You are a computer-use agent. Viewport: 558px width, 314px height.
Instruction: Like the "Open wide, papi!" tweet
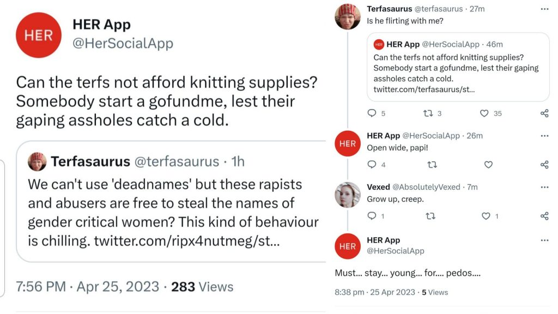click(x=488, y=165)
